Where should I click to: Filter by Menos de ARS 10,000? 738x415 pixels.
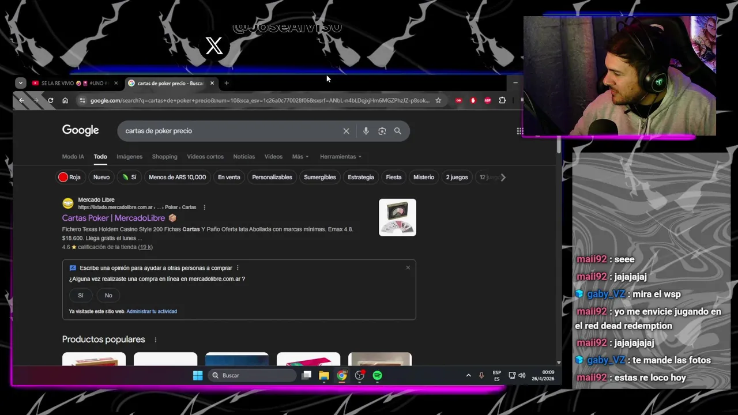point(177,177)
